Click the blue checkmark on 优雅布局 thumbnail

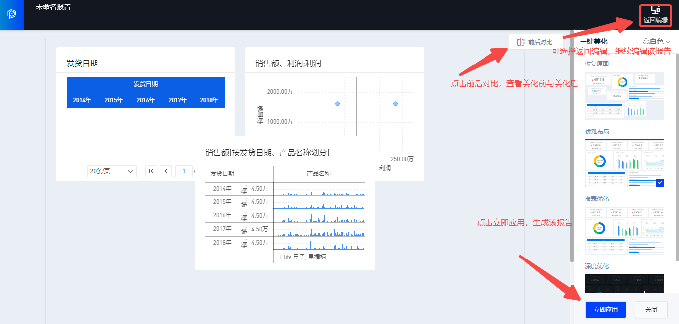click(660, 183)
